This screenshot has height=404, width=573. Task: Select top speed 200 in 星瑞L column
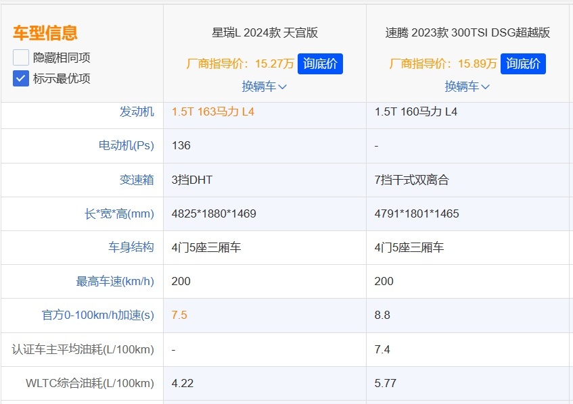point(181,281)
